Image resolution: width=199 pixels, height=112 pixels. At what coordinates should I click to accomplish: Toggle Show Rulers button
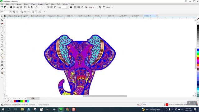tap(75, 7)
